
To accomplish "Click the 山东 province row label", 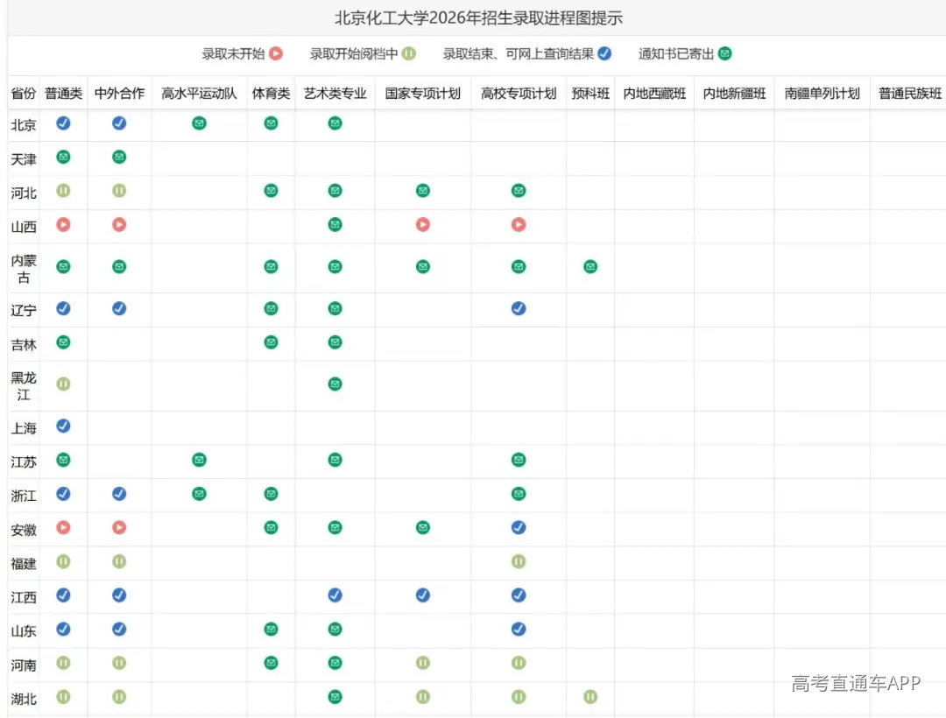I will [x=24, y=631].
